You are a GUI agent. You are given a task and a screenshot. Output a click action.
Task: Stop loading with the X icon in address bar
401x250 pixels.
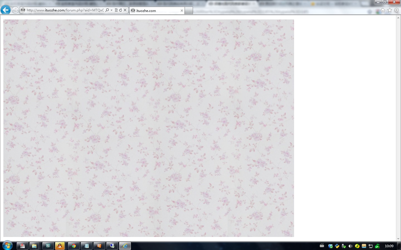pos(125,10)
